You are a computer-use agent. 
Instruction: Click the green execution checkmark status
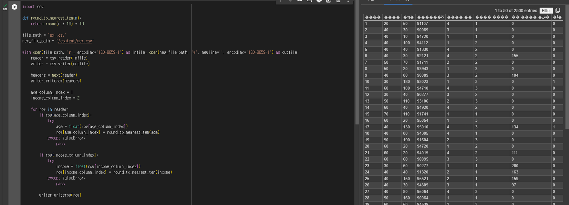[5, 5]
